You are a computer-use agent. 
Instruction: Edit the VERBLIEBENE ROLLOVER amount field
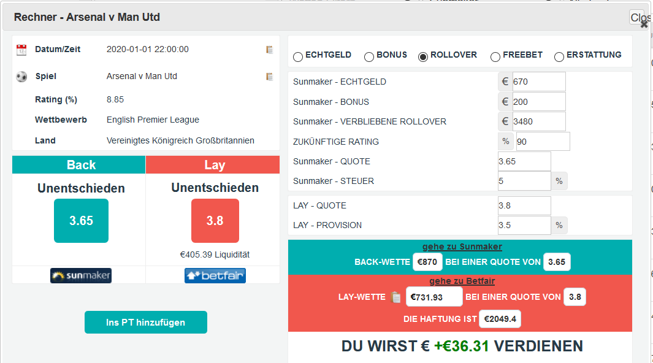pos(538,121)
